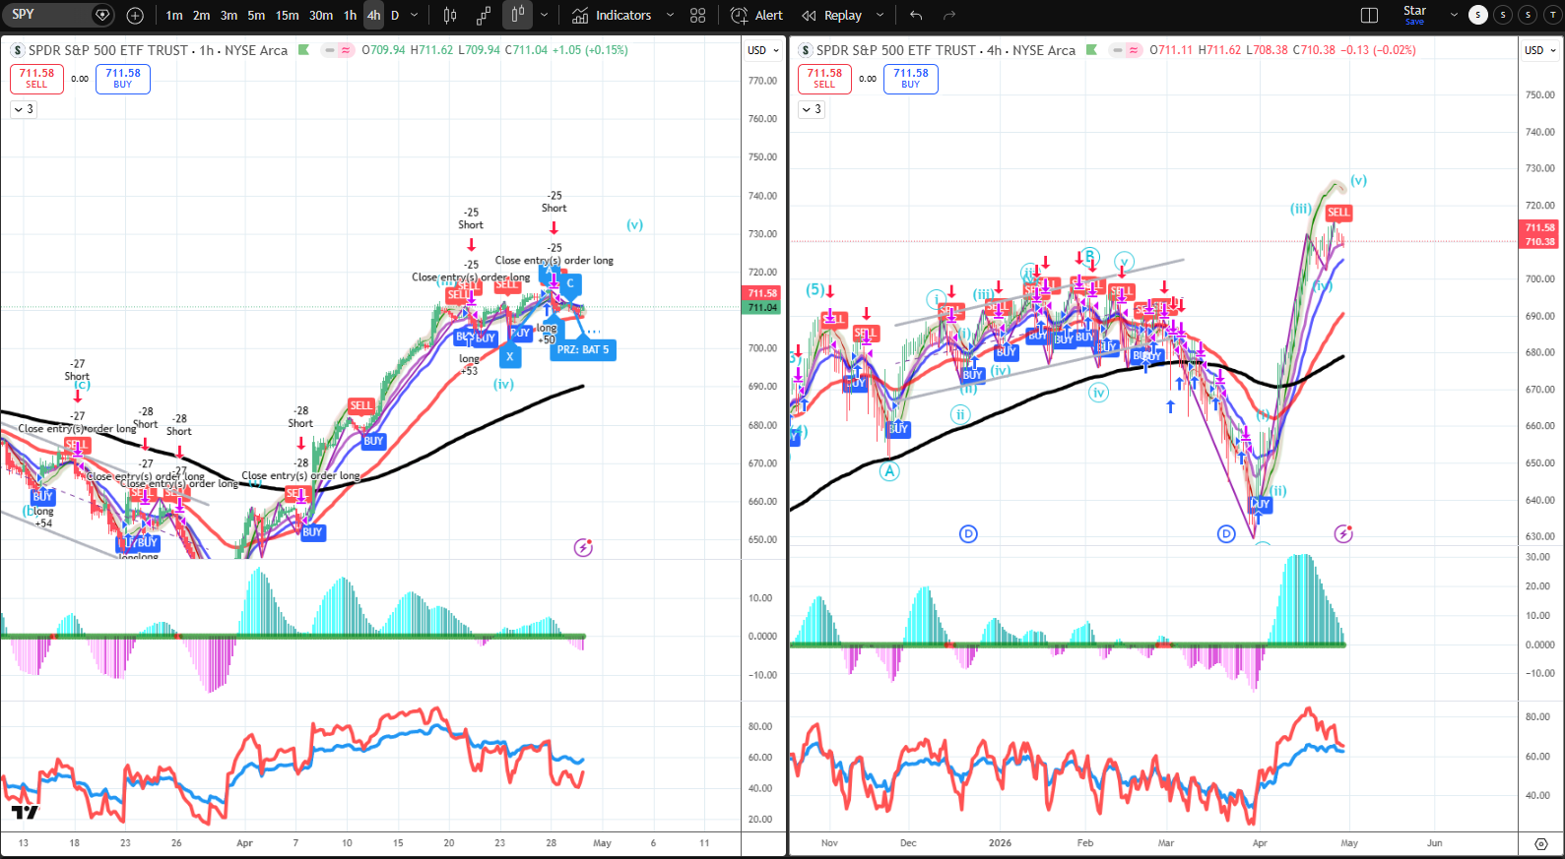
Task: Switch to 1h timeframe
Action: tap(350, 16)
